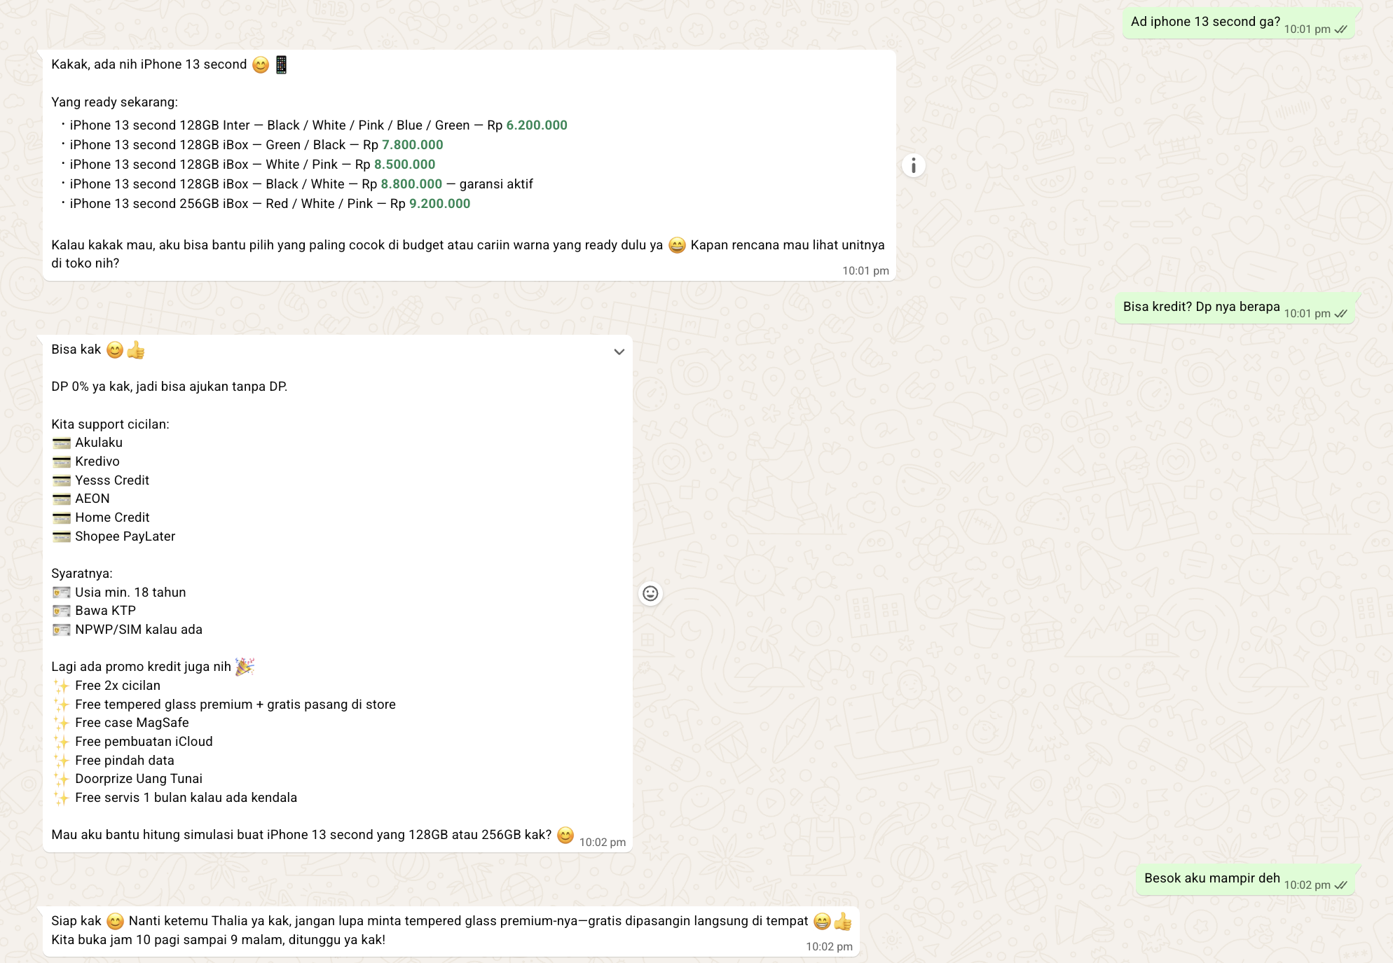This screenshot has height=963, width=1393.
Task: Click the 10:01 pm timestamp on price list message
Action: (865, 271)
